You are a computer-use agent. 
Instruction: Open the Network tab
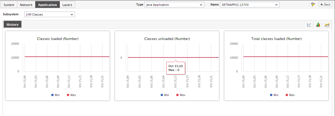coord(26,5)
